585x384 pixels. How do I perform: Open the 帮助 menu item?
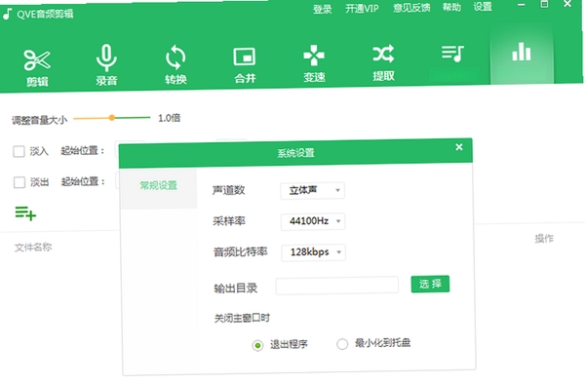[x=451, y=7]
